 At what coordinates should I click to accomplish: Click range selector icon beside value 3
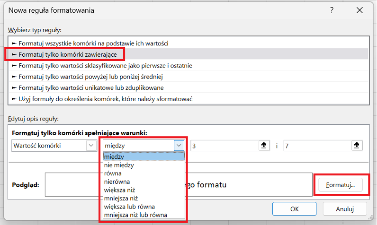263,146
